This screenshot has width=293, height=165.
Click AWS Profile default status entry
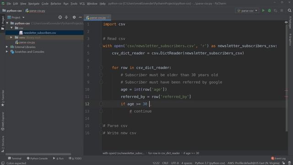point(253,163)
